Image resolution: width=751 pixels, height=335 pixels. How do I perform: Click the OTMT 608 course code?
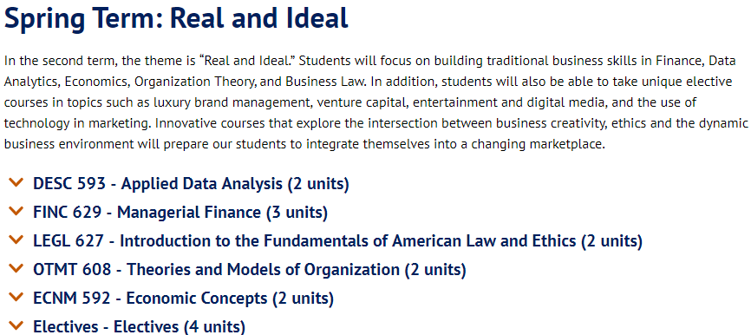click(x=72, y=270)
